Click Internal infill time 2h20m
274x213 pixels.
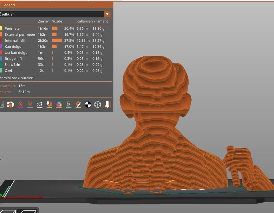[x=43, y=41]
